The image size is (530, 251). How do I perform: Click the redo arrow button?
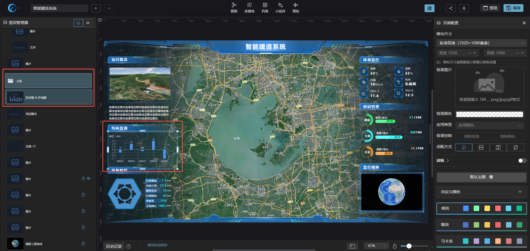[x=109, y=8]
